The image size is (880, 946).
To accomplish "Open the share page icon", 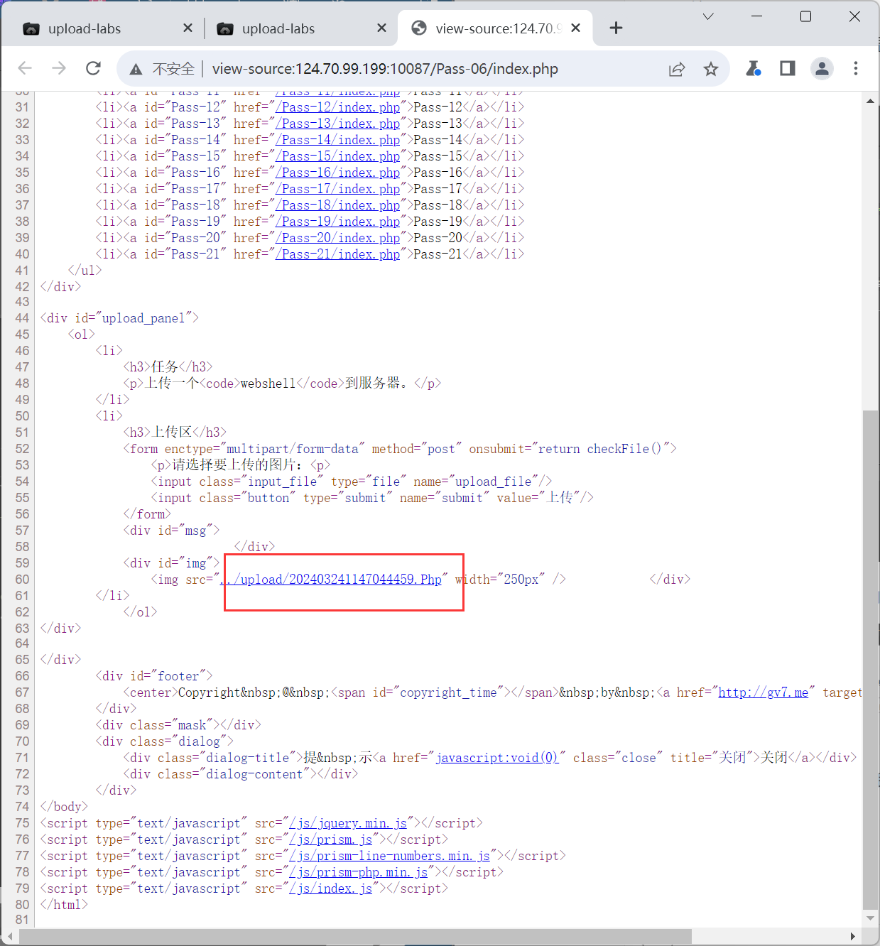I will coord(677,69).
